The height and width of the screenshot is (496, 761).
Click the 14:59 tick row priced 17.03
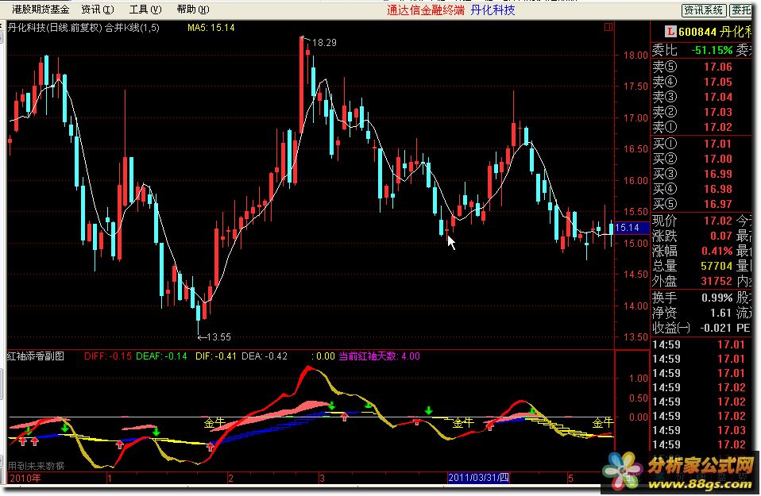(699, 430)
